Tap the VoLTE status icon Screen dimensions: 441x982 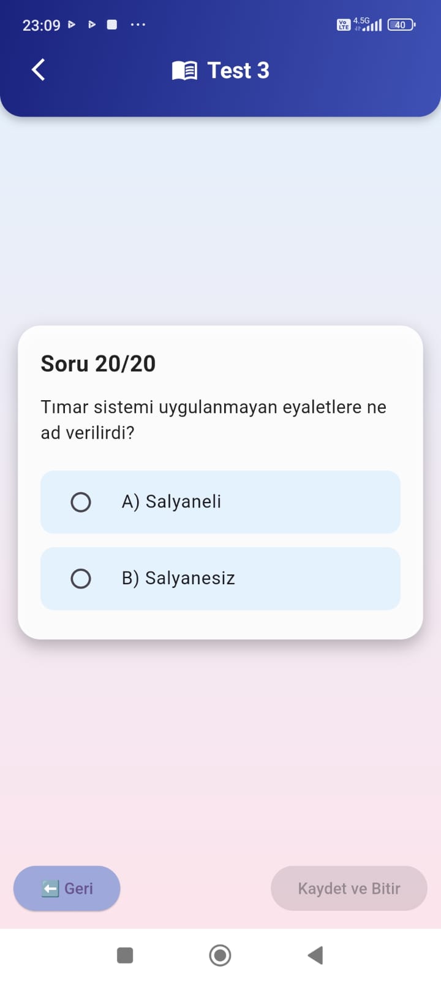click(344, 25)
